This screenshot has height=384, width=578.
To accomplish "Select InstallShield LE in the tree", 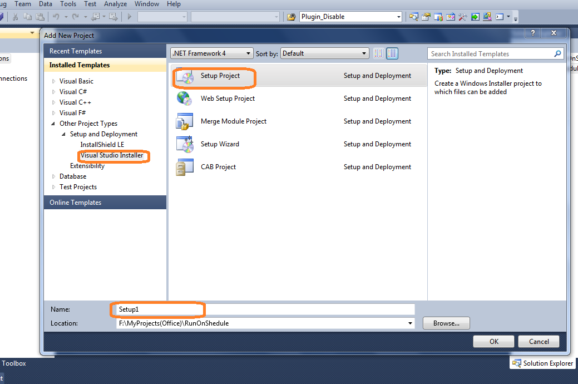I will (x=102, y=145).
